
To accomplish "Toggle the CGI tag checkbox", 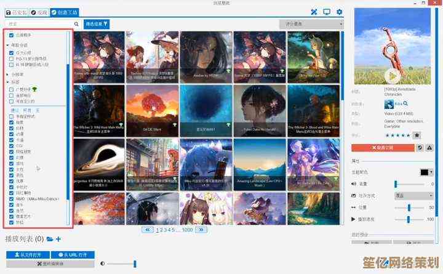I will tap(12, 145).
